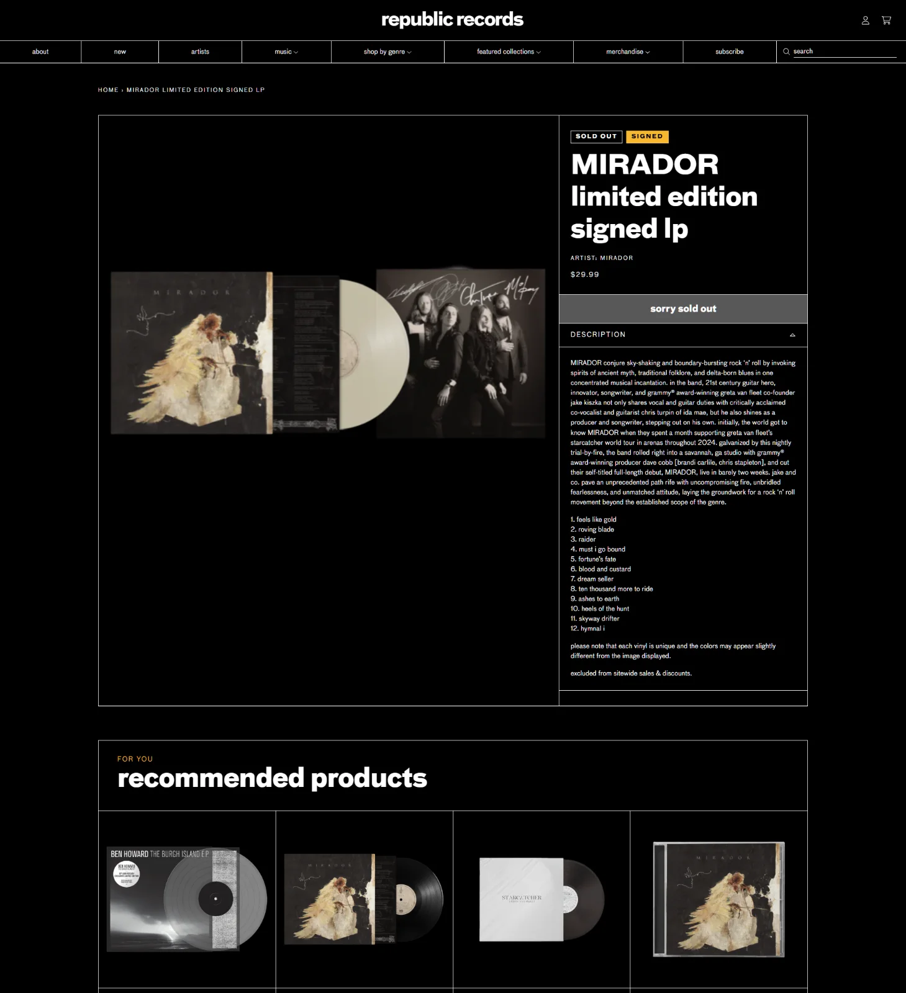Go to the republic records homepage logo
The width and height of the screenshot is (906, 993).
pyautogui.click(x=452, y=20)
